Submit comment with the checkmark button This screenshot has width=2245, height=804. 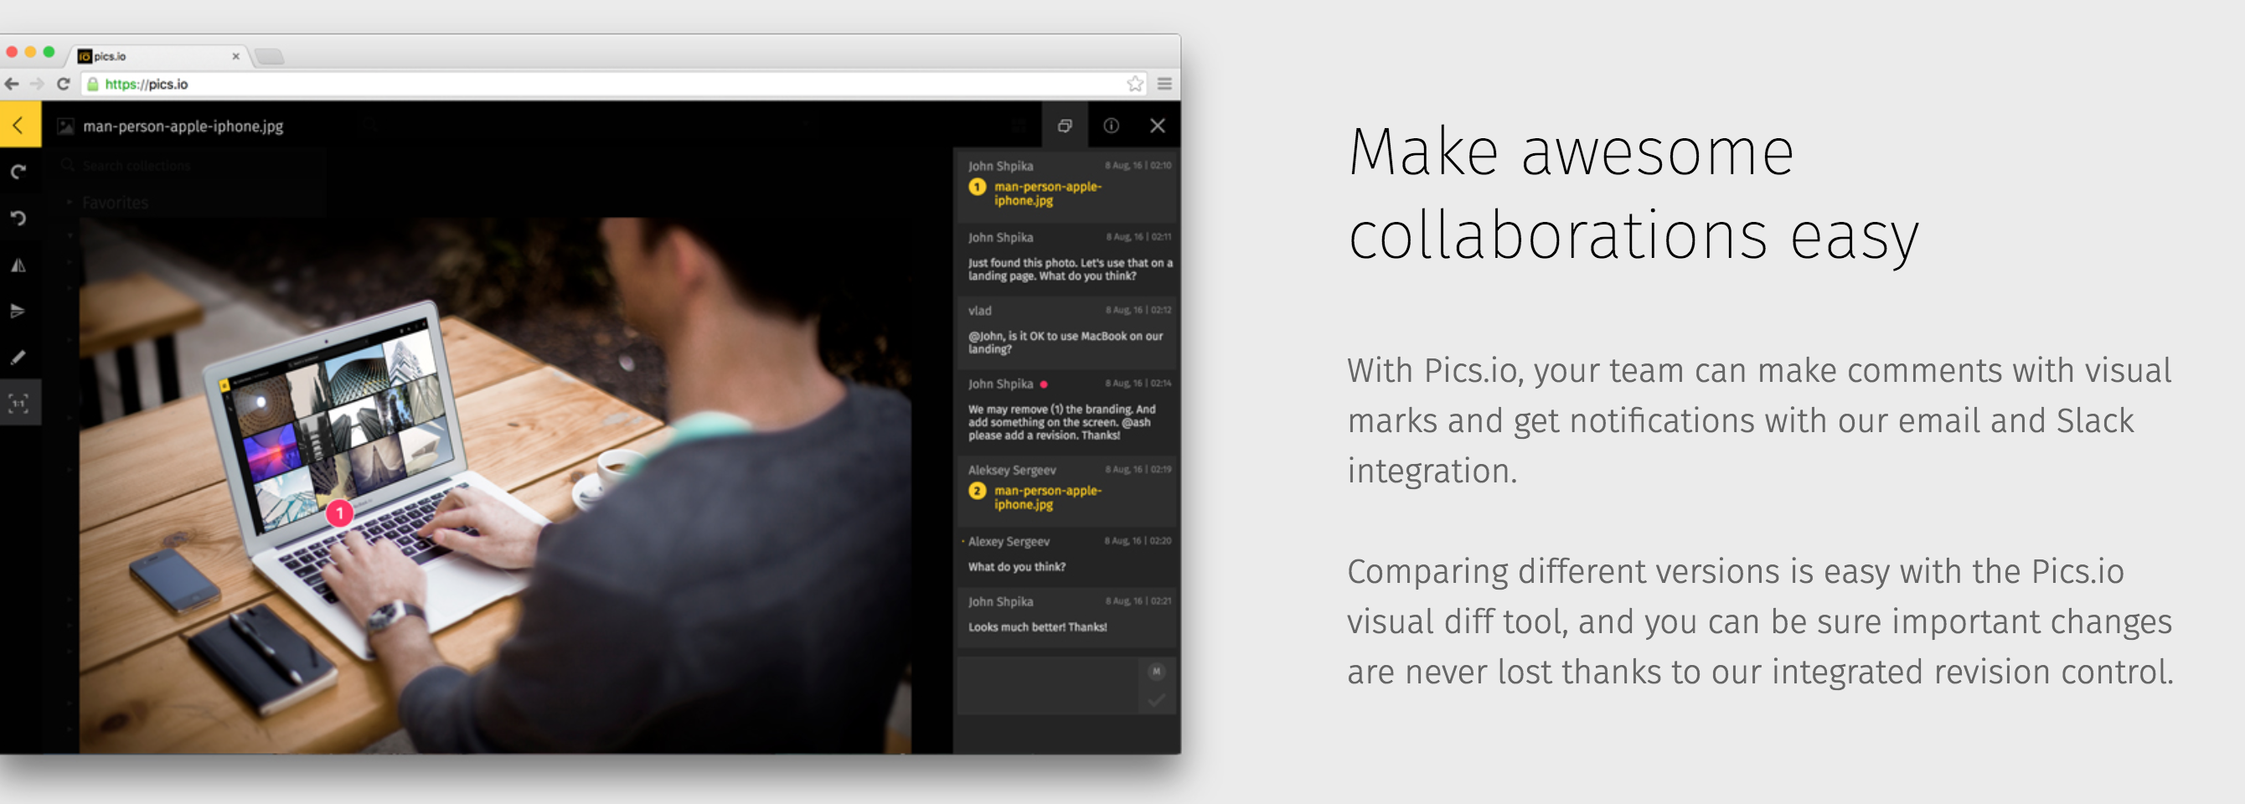pyautogui.click(x=1157, y=700)
